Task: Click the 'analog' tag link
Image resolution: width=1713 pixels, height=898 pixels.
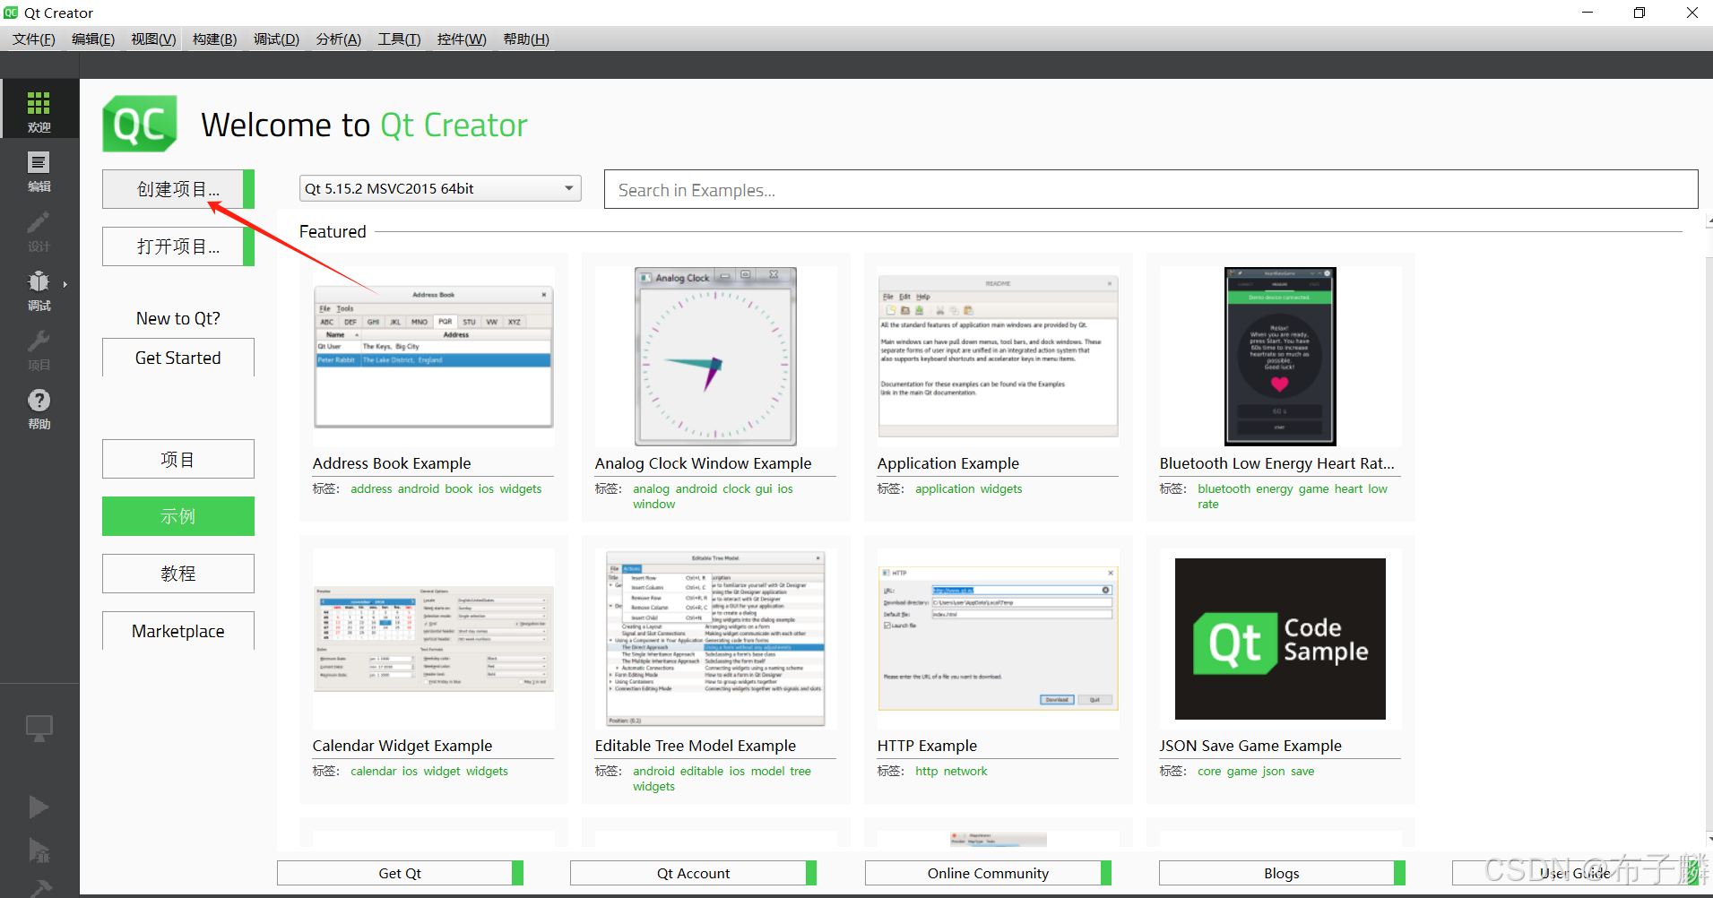Action: [x=651, y=488]
